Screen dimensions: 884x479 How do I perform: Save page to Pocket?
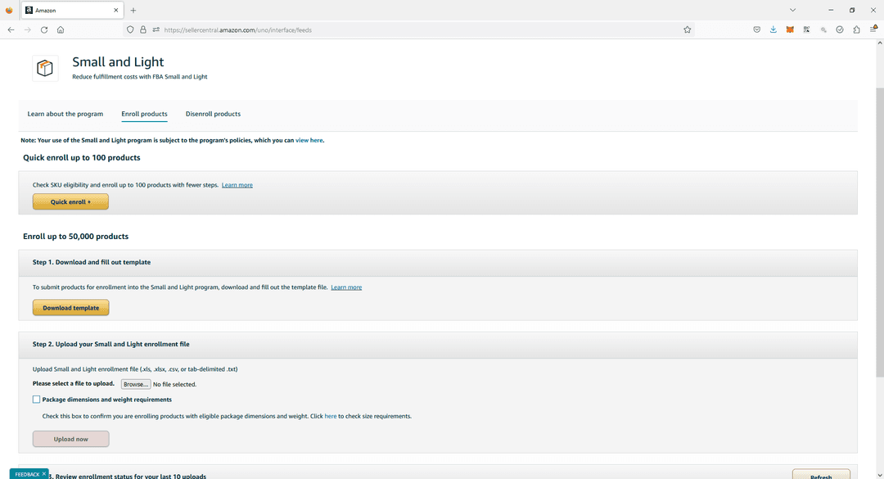click(x=756, y=30)
